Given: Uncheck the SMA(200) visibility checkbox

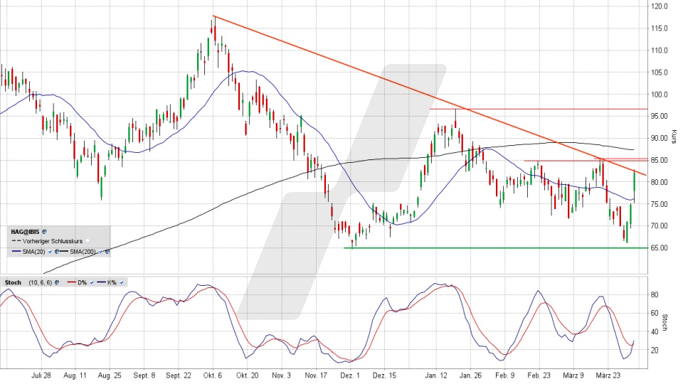Looking at the screenshot, I should (x=100, y=251).
